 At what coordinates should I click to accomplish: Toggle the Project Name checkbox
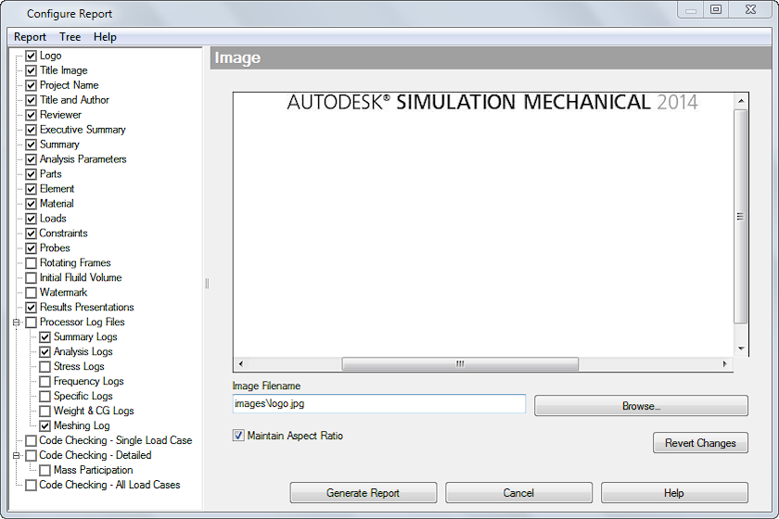pyautogui.click(x=31, y=85)
